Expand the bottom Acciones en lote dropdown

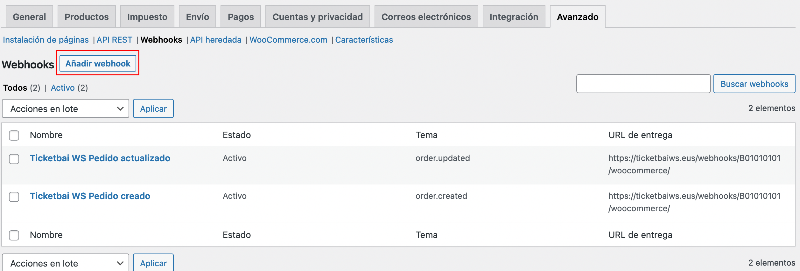66,263
